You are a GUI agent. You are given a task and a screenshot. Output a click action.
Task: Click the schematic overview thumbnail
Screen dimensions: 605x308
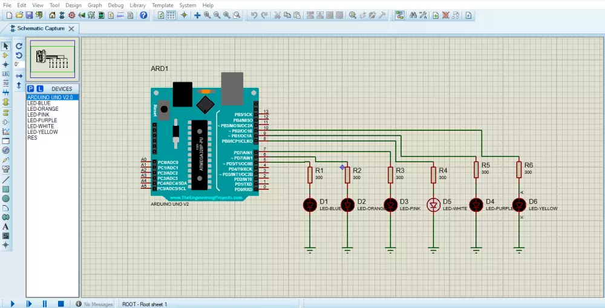click(53, 59)
